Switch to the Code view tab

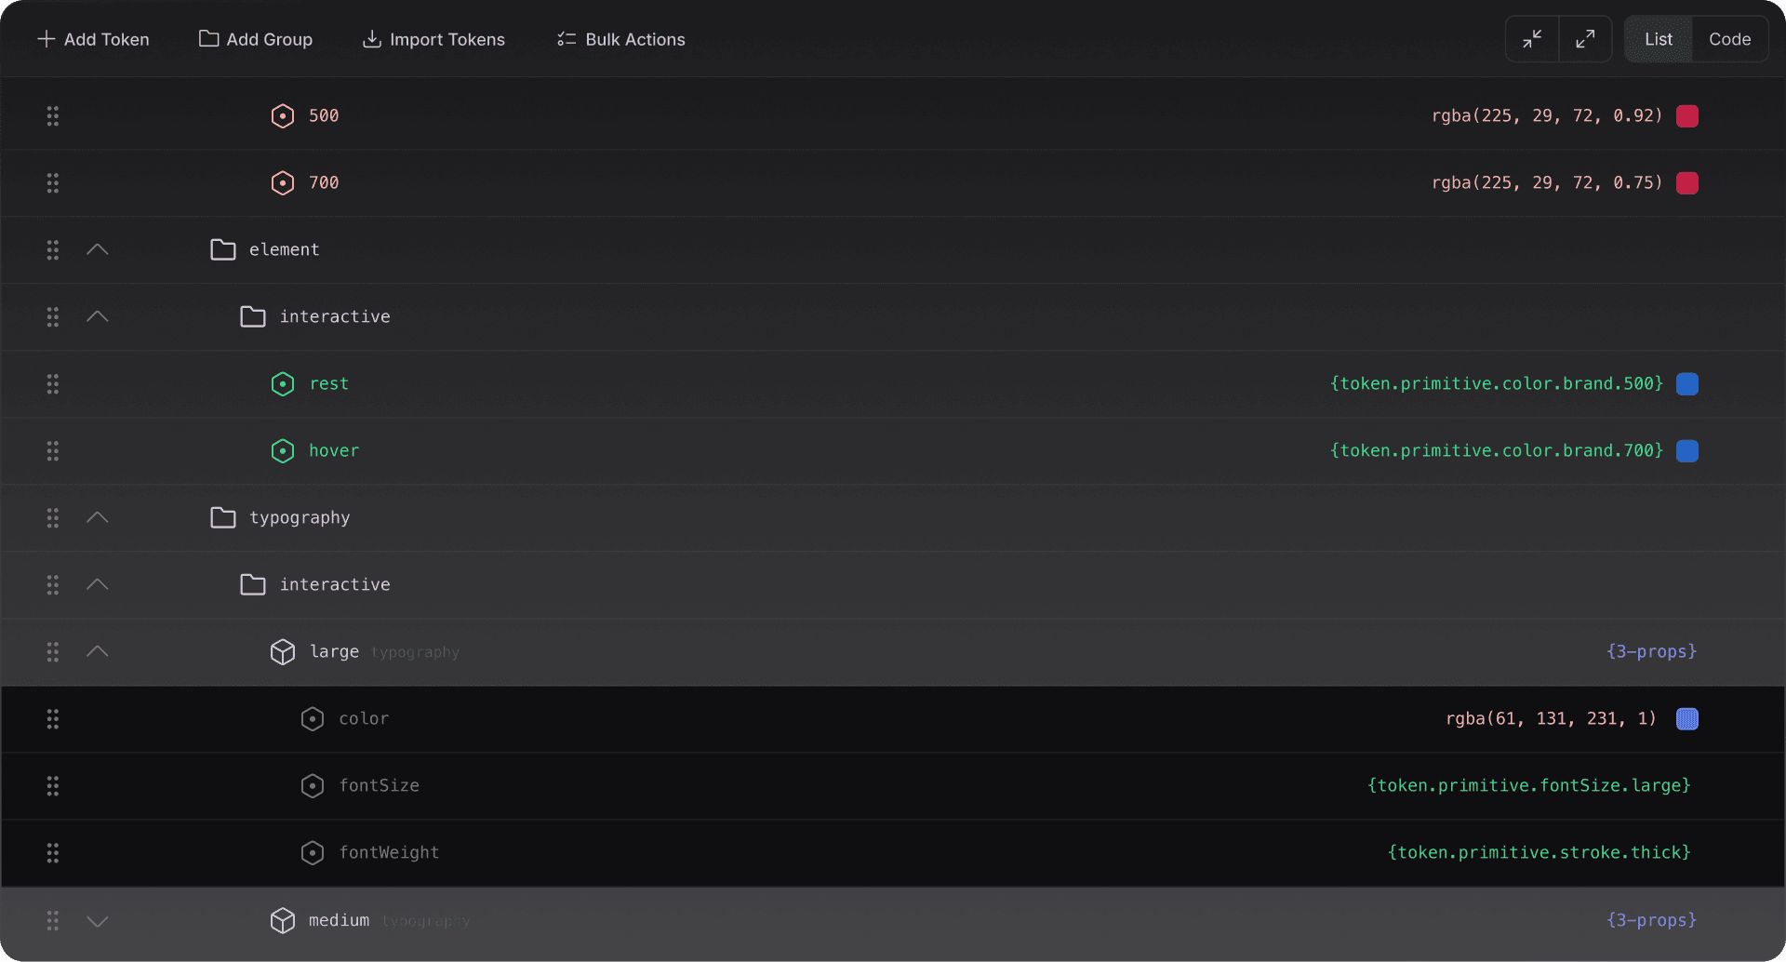[1729, 39]
